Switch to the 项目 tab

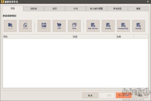pyautogui.click(x=13, y=9)
